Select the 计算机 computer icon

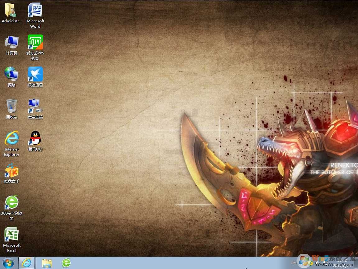pos(12,45)
